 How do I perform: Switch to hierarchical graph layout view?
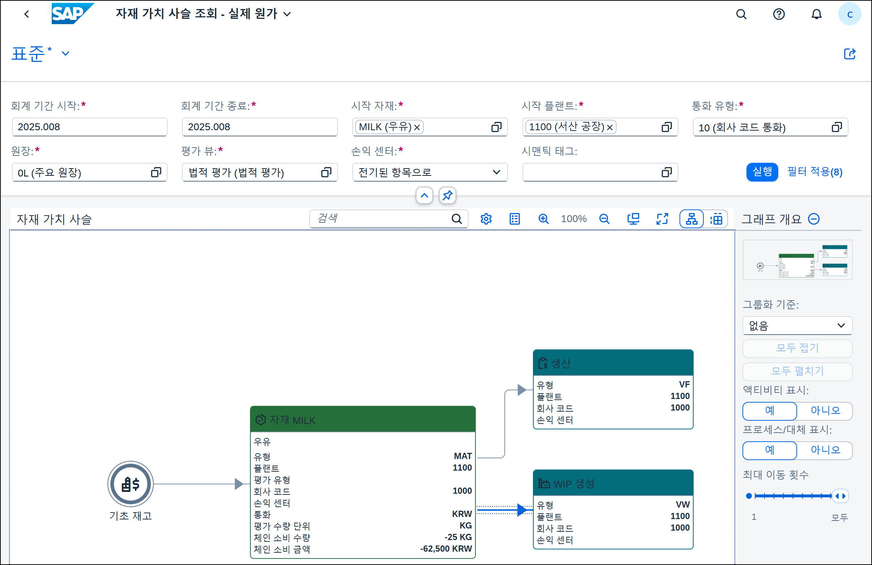pos(691,219)
